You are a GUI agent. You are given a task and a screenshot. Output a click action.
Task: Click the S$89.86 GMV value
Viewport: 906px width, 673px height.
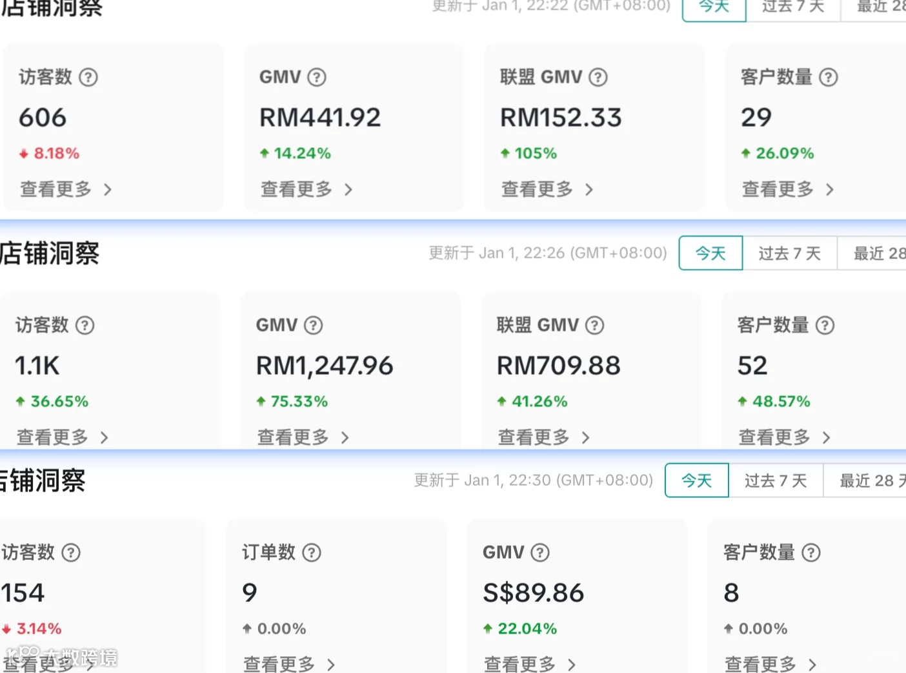[534, 593]
